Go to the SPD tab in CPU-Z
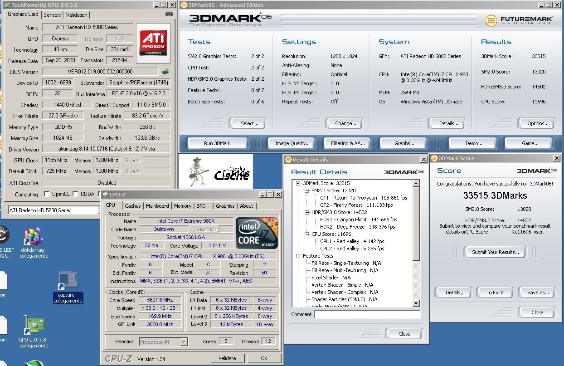 (x=201, y=206)
